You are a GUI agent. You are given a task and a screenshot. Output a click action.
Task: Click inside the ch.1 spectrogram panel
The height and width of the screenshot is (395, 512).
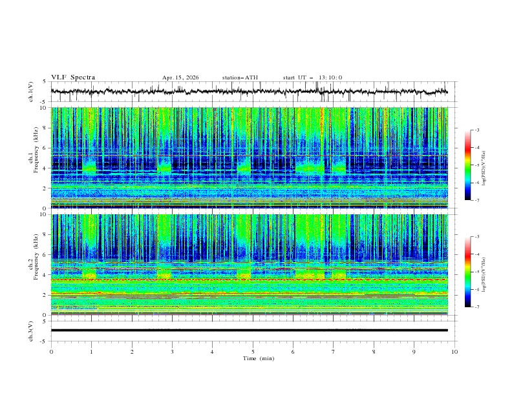(x=249, y=157)
